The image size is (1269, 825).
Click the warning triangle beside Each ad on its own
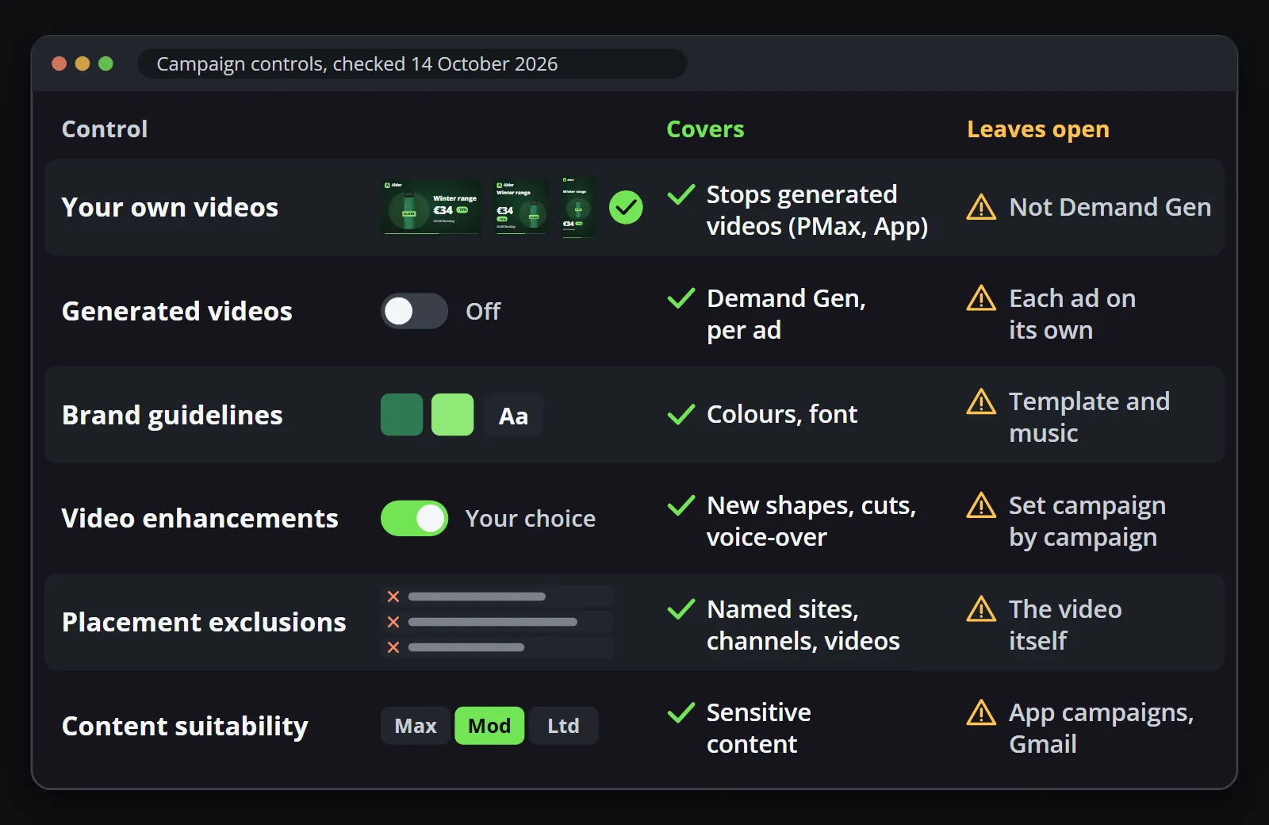[981, 298]
